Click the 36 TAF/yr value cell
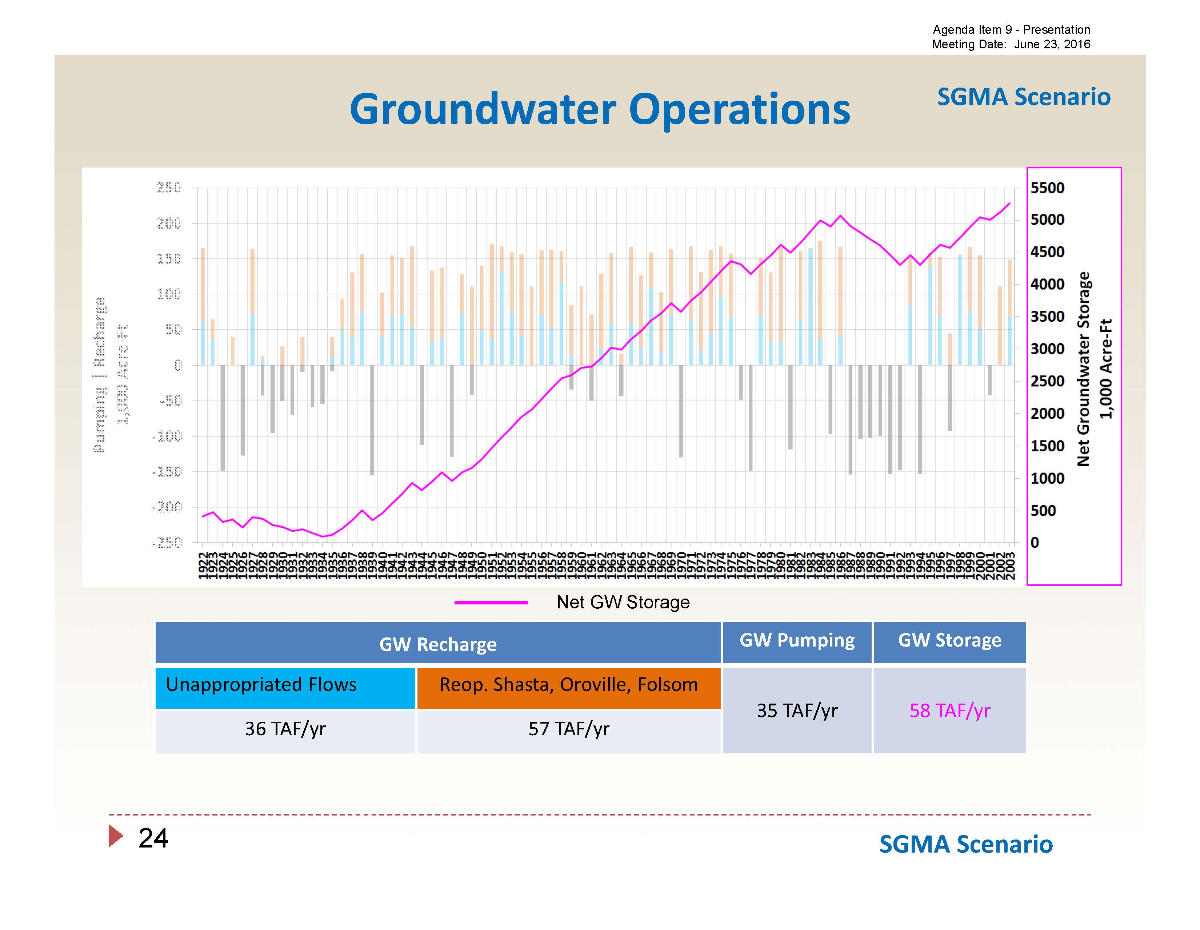Viewport: 1200px width, 930px height. click(285, 729)
